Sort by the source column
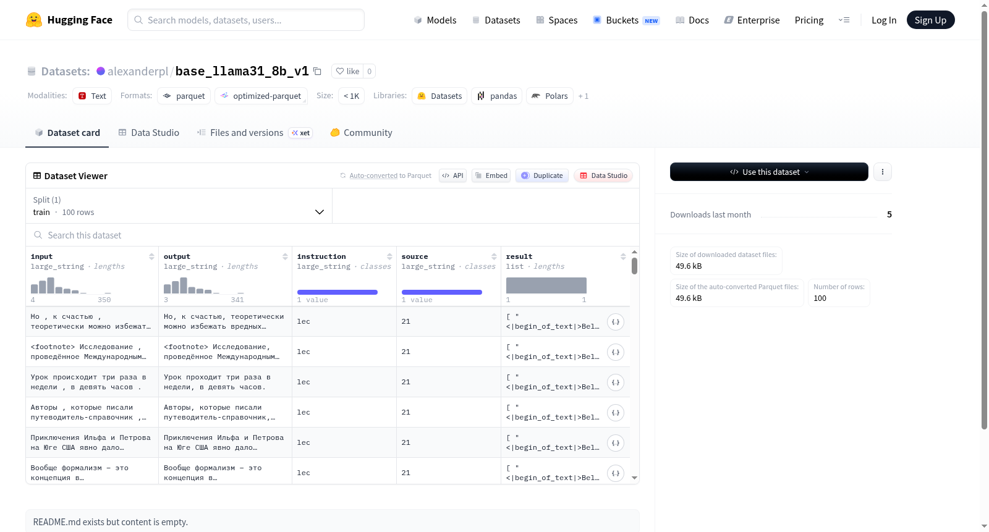 click(494, 256)
